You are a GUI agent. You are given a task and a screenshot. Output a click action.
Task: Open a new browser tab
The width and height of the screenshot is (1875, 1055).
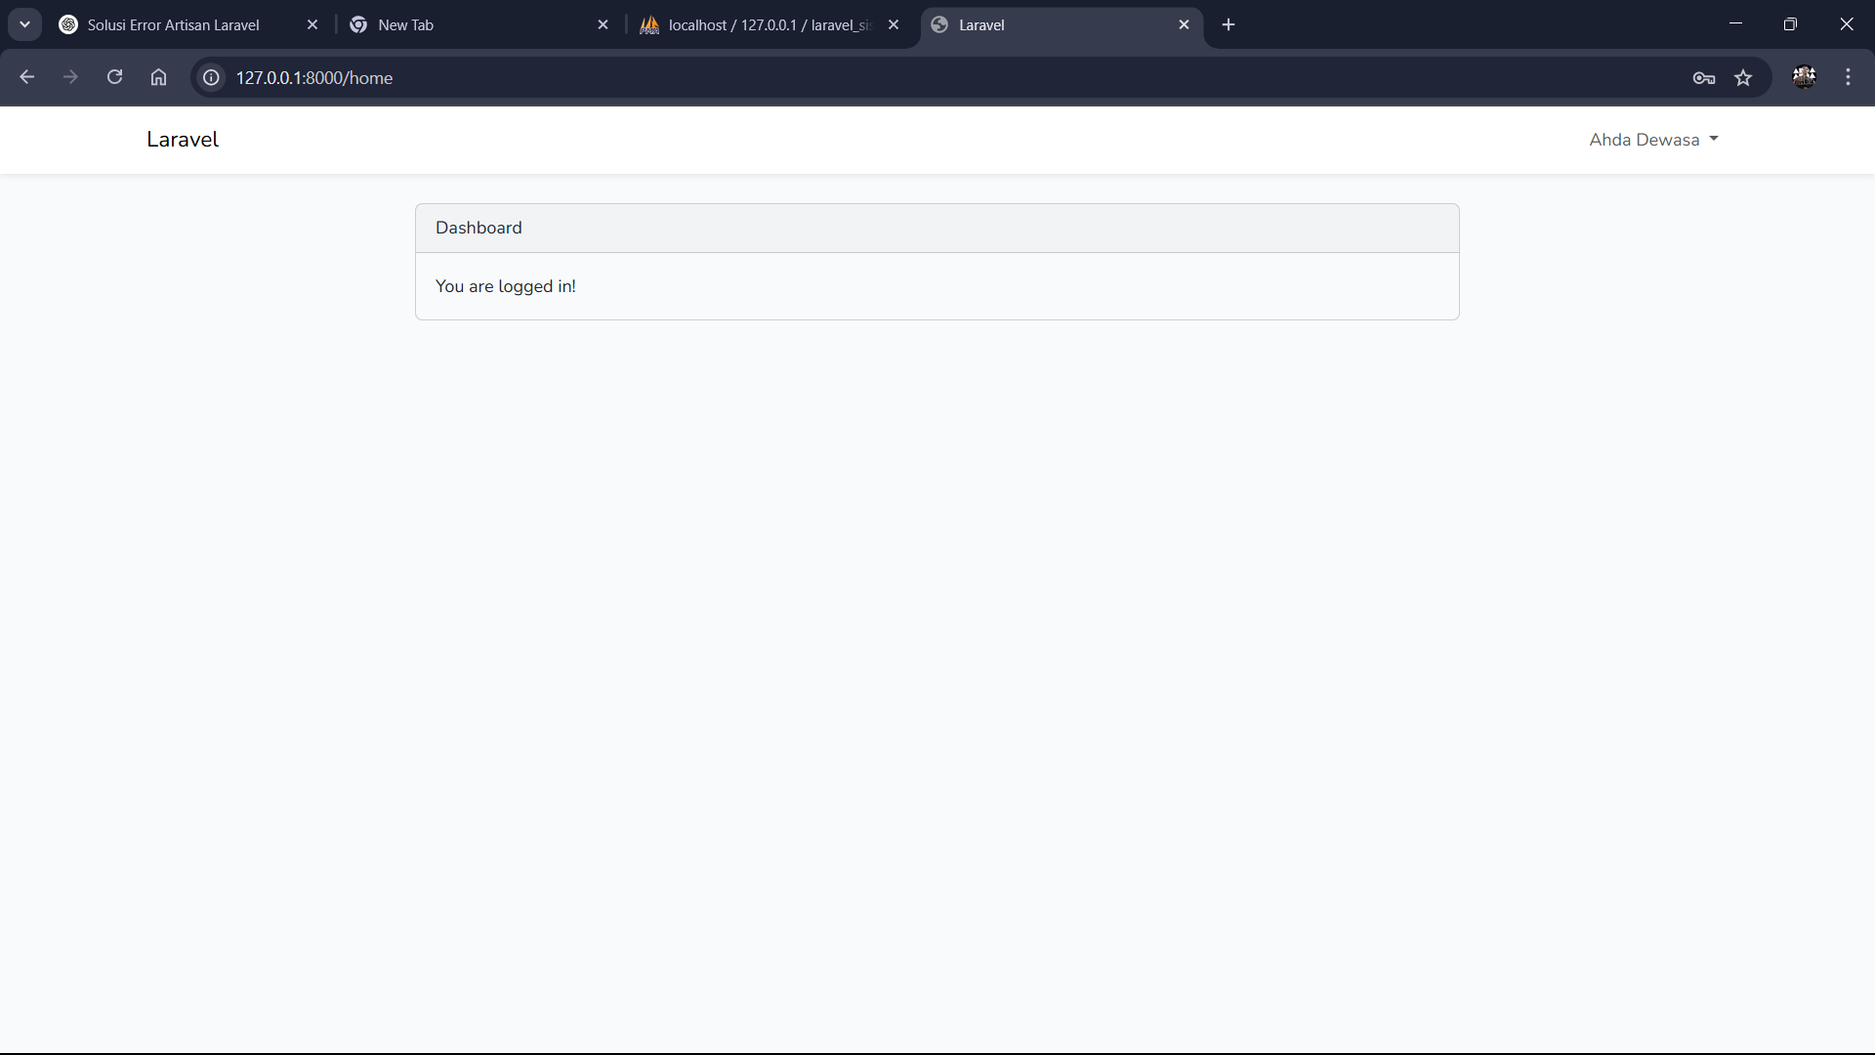1229,25
